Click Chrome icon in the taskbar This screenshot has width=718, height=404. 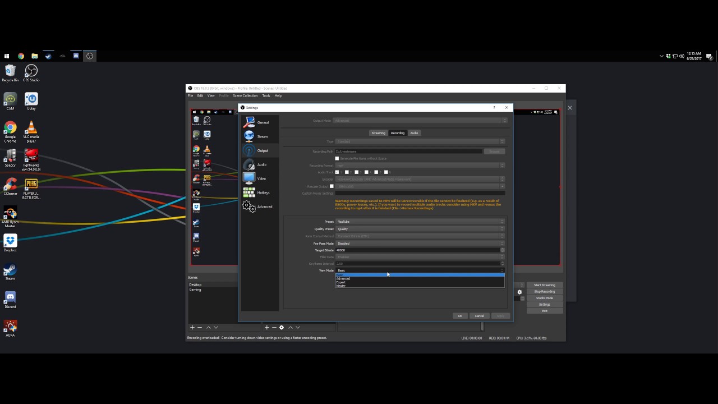(21, 56)
